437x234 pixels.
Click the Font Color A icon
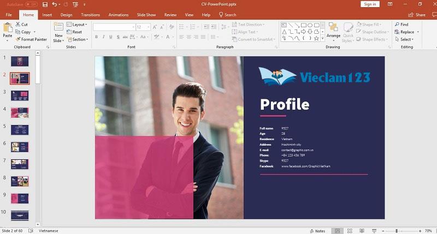click(168, 37)
